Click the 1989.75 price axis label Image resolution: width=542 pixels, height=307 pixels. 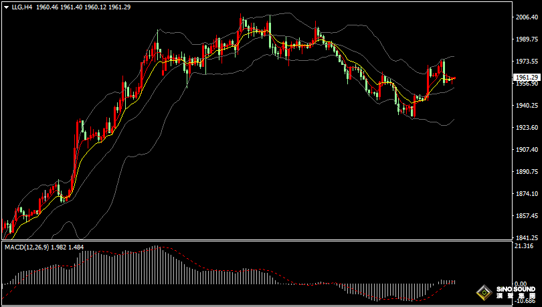[x=527, y=39]
